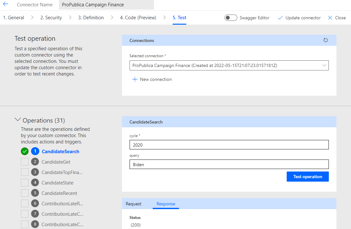Select the CandidateState operation
The height and width of the screenshot is (229, 351).
point(58,183)
